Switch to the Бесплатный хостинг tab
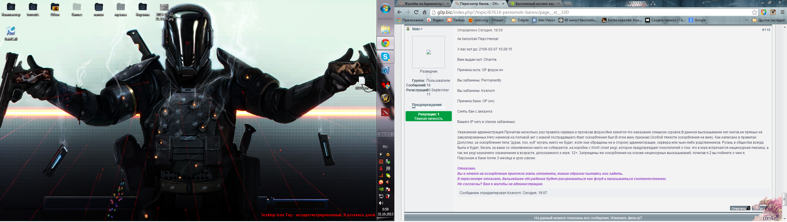This screenshot has height=222, width=787. pyautogui.click(x=534, y=4)
